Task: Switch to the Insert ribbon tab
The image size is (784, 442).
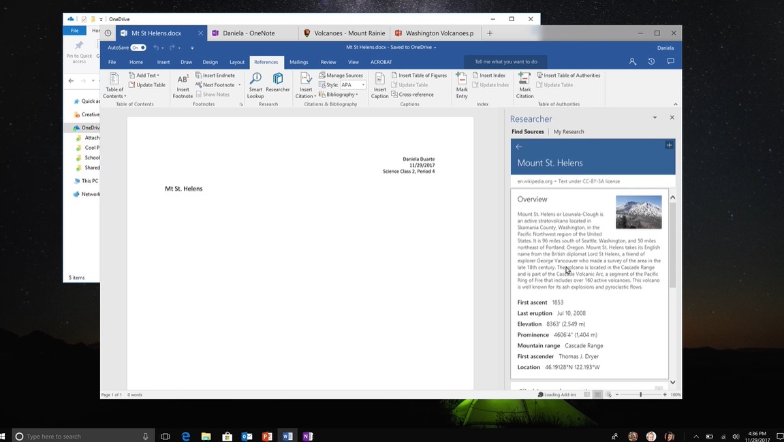Action: click(163, 62)
